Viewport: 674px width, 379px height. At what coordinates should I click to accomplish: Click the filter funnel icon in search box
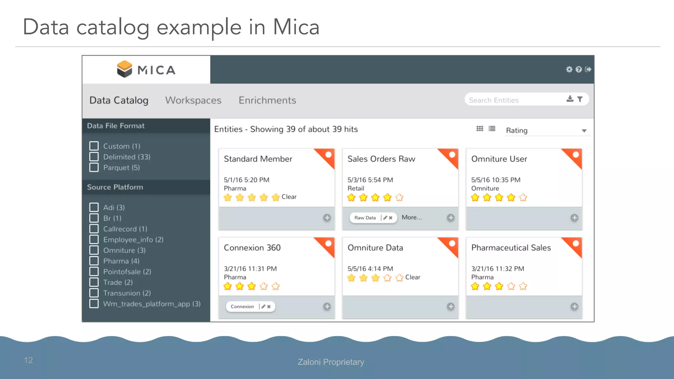click(x=580, y=99)
